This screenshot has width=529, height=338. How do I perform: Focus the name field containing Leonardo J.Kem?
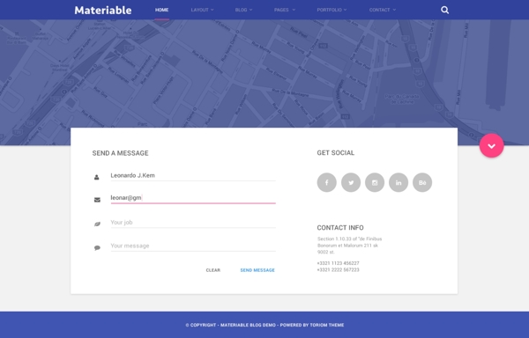point(193,175)
